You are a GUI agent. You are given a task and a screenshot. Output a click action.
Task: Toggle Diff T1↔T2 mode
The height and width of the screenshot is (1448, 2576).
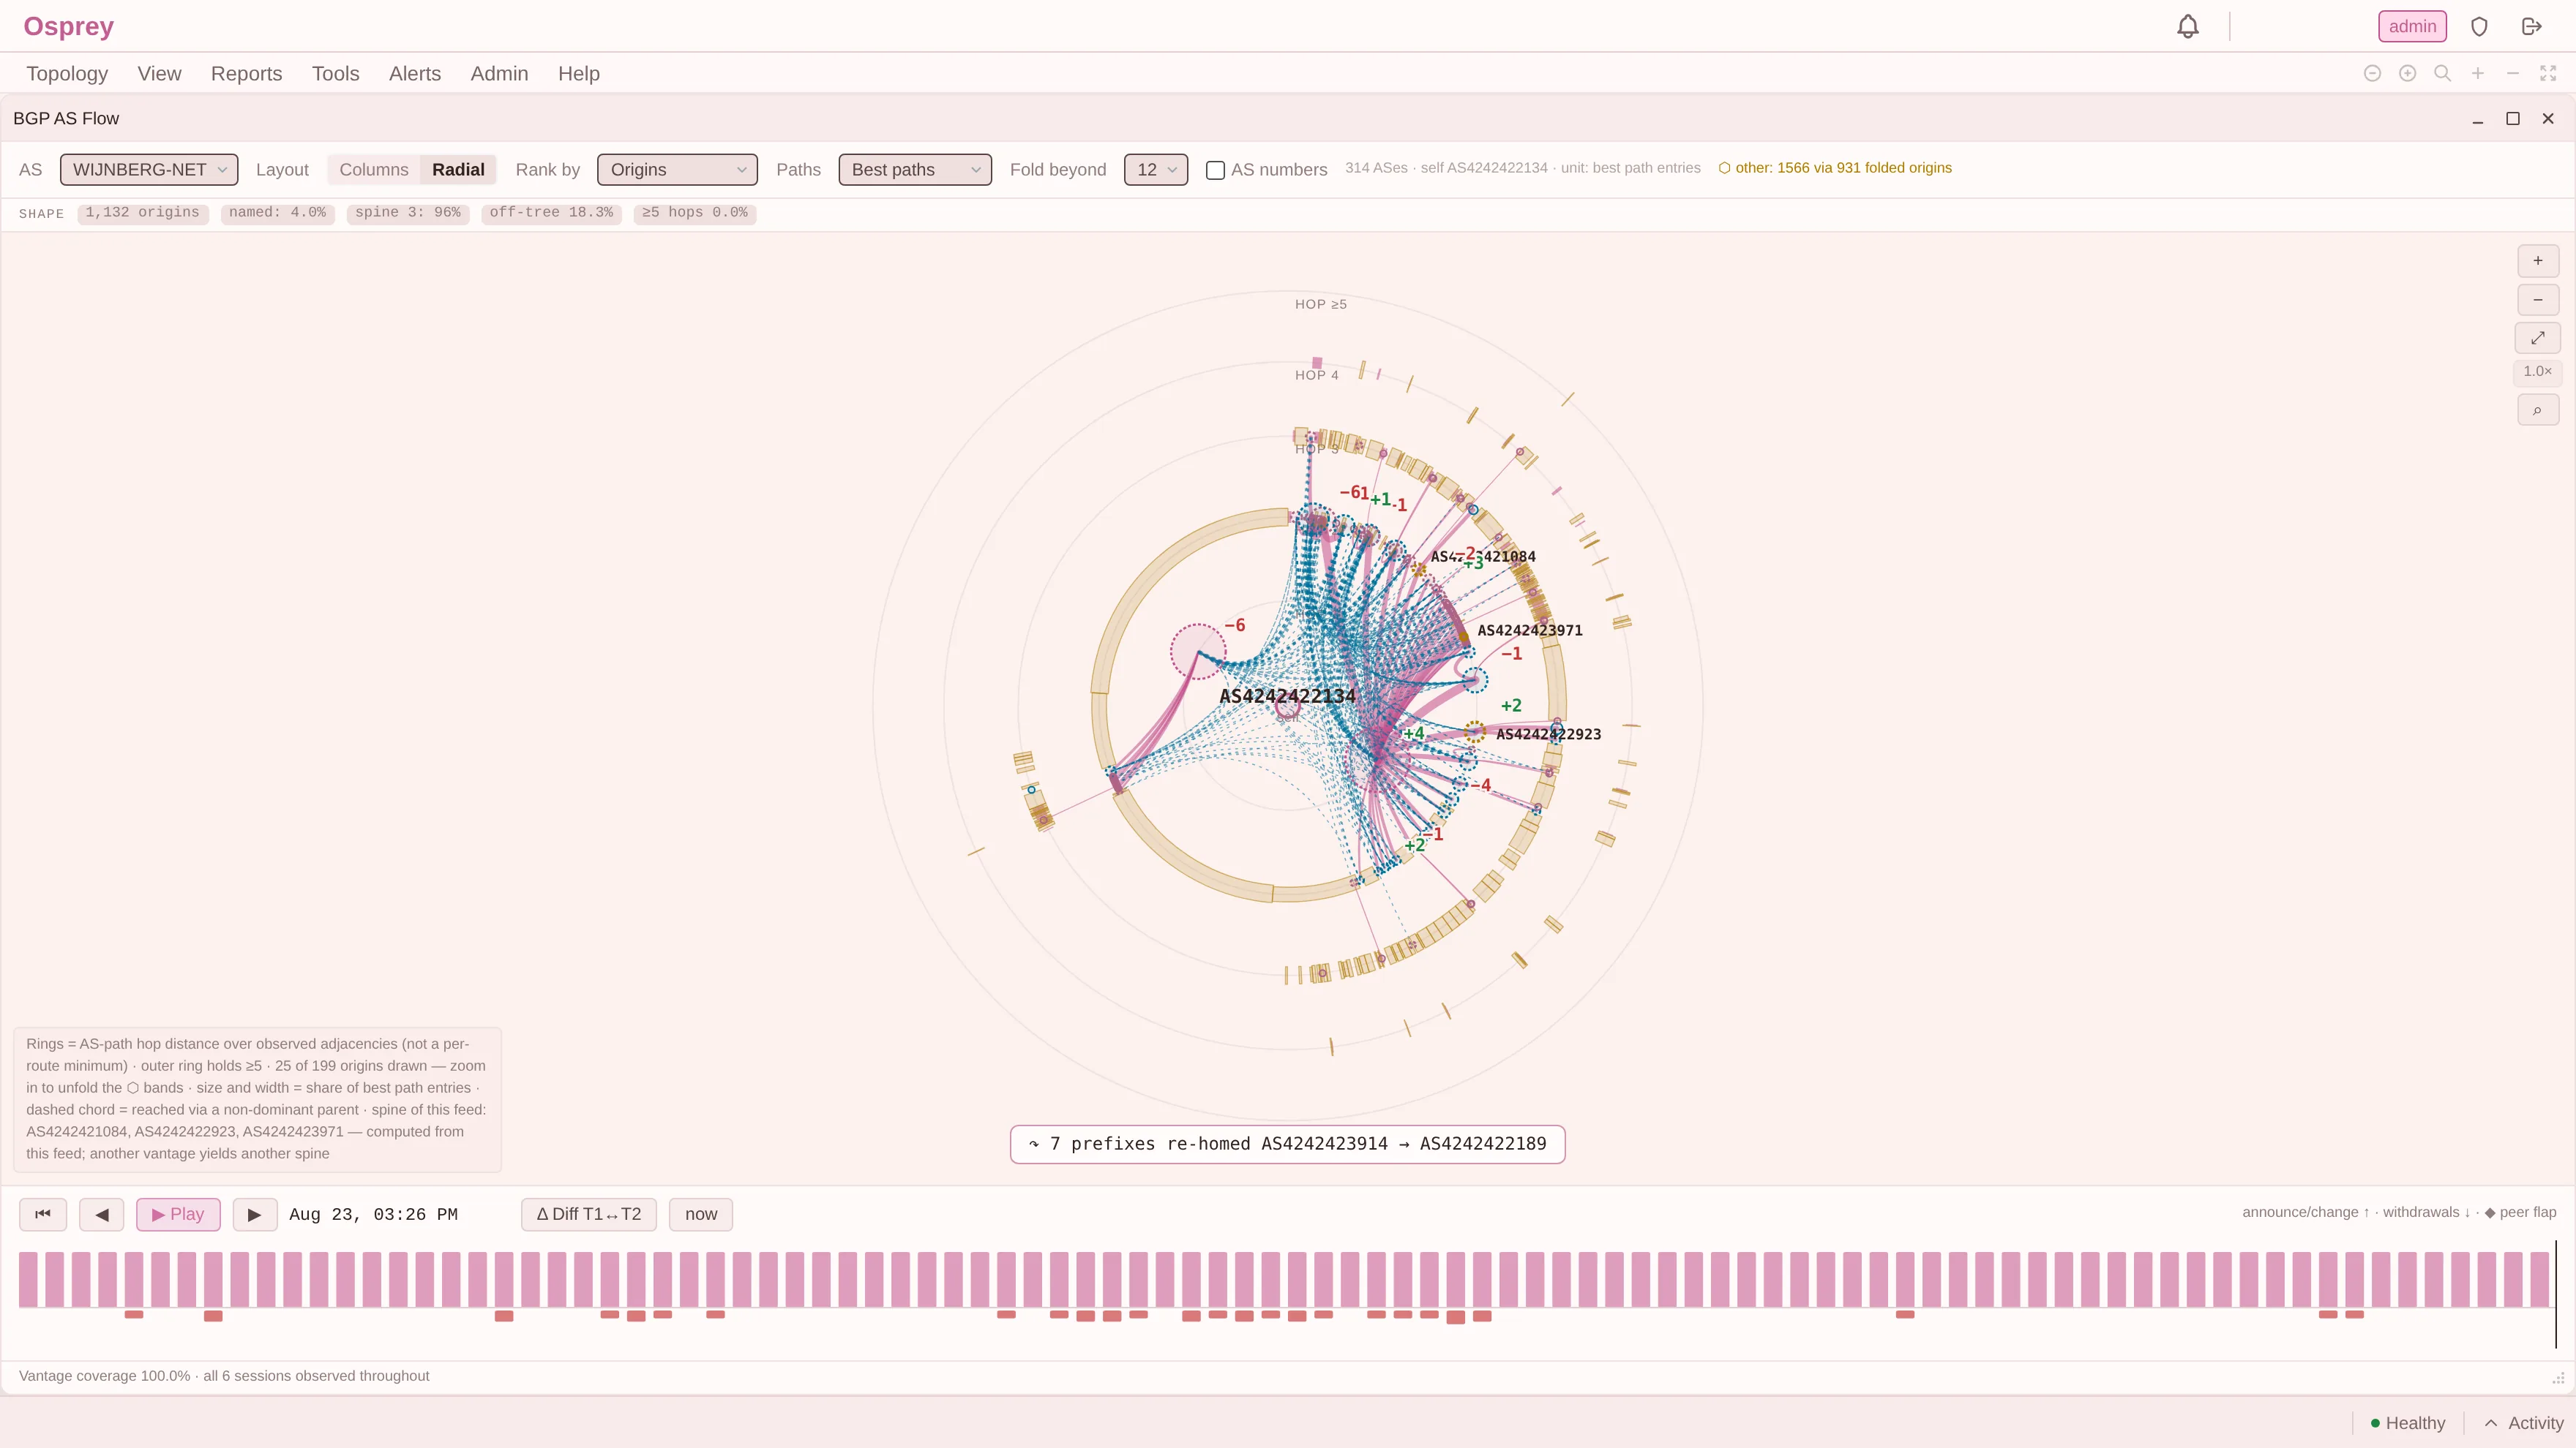tap(588, 1214)
